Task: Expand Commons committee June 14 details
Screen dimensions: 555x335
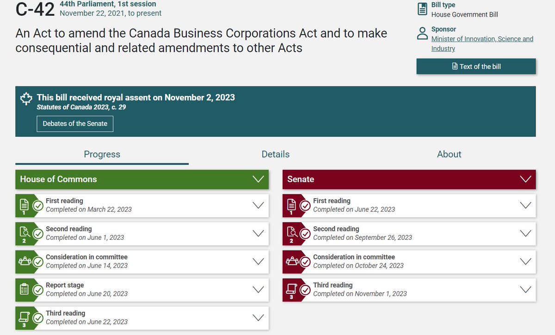Action: click(259, 262)
